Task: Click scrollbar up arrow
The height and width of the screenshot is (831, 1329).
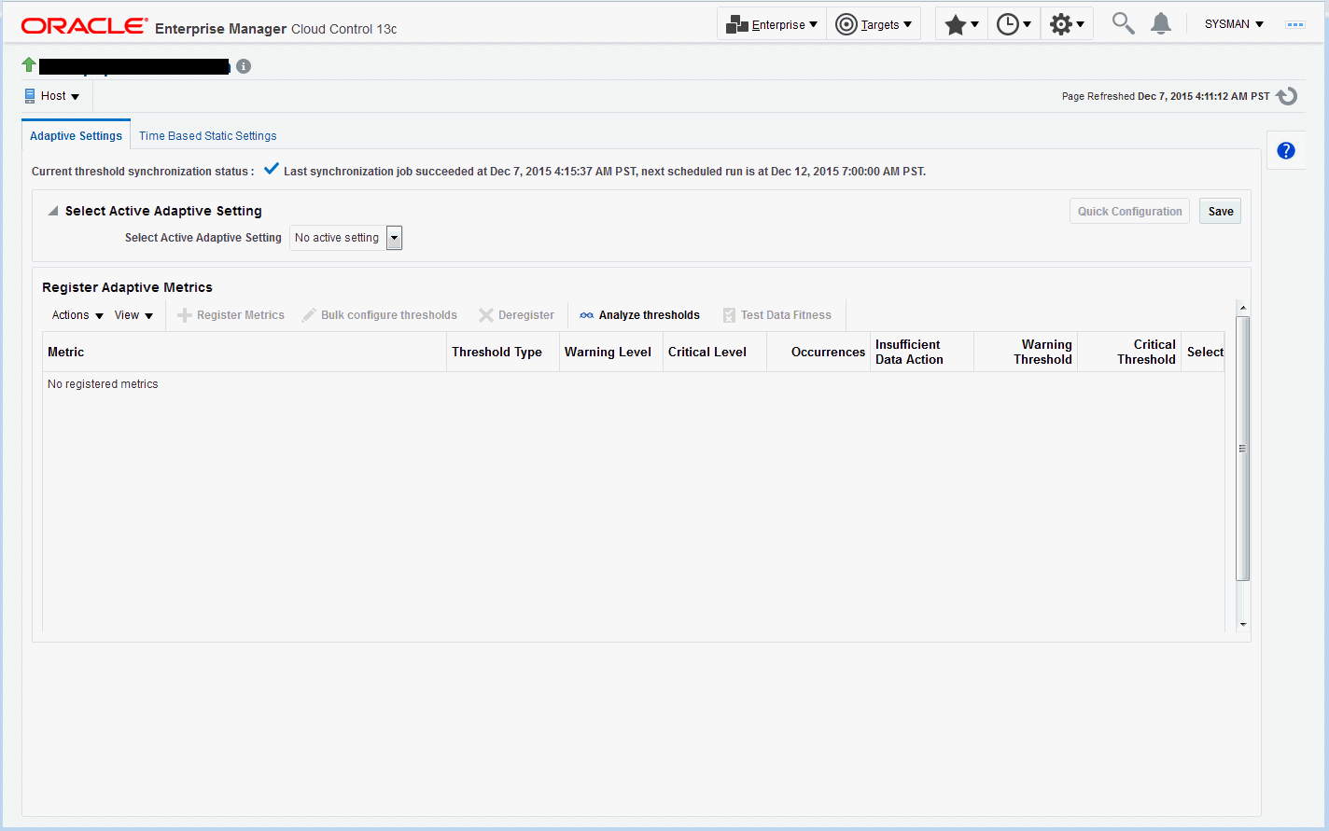Action: pyautogui.click(x=1242, y=308)
